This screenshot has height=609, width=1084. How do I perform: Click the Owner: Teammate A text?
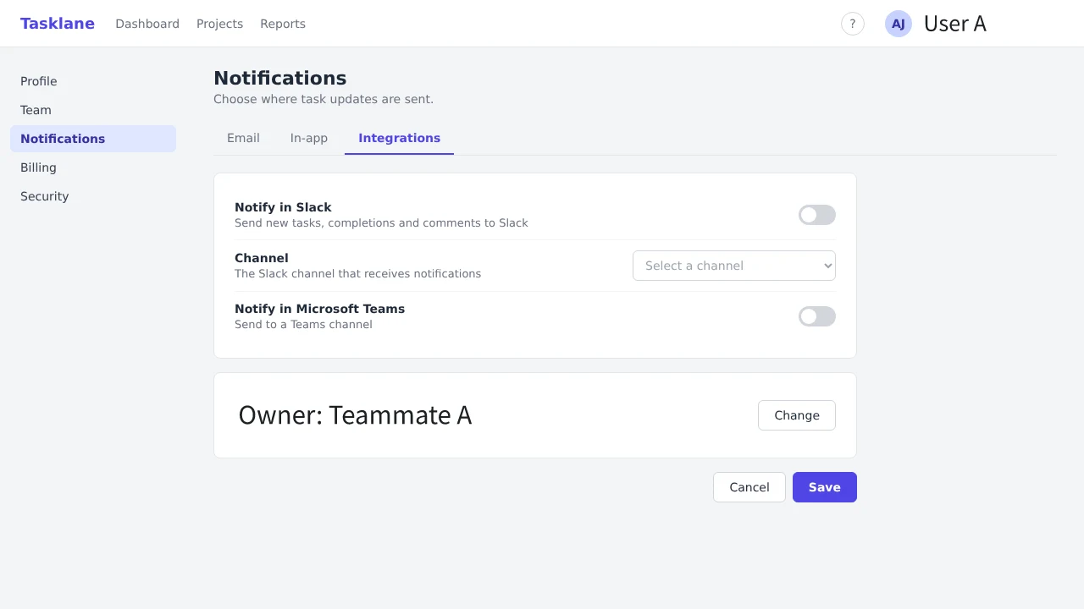click(x=355, y=415)
